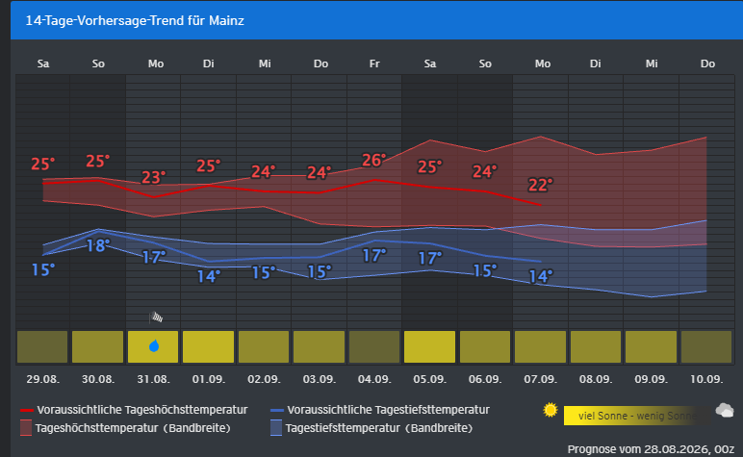
Task: Click 'Voraussichtliche Tageshöchsttemperatur' legend label
Action: (142, 410)
